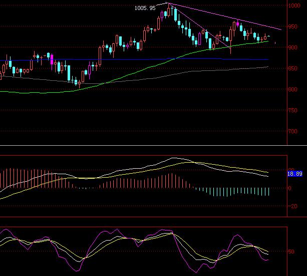
Task: Click the 1005.95 peak price label
Action: coord(145,8)
